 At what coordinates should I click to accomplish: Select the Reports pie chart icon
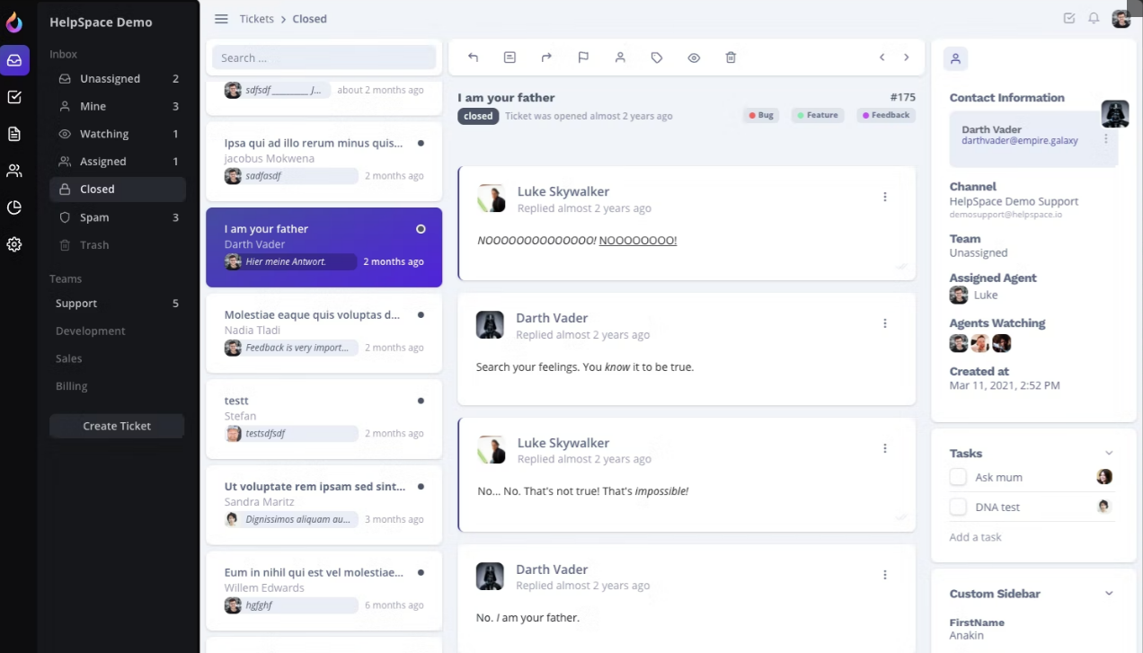[x=13, y=207]
